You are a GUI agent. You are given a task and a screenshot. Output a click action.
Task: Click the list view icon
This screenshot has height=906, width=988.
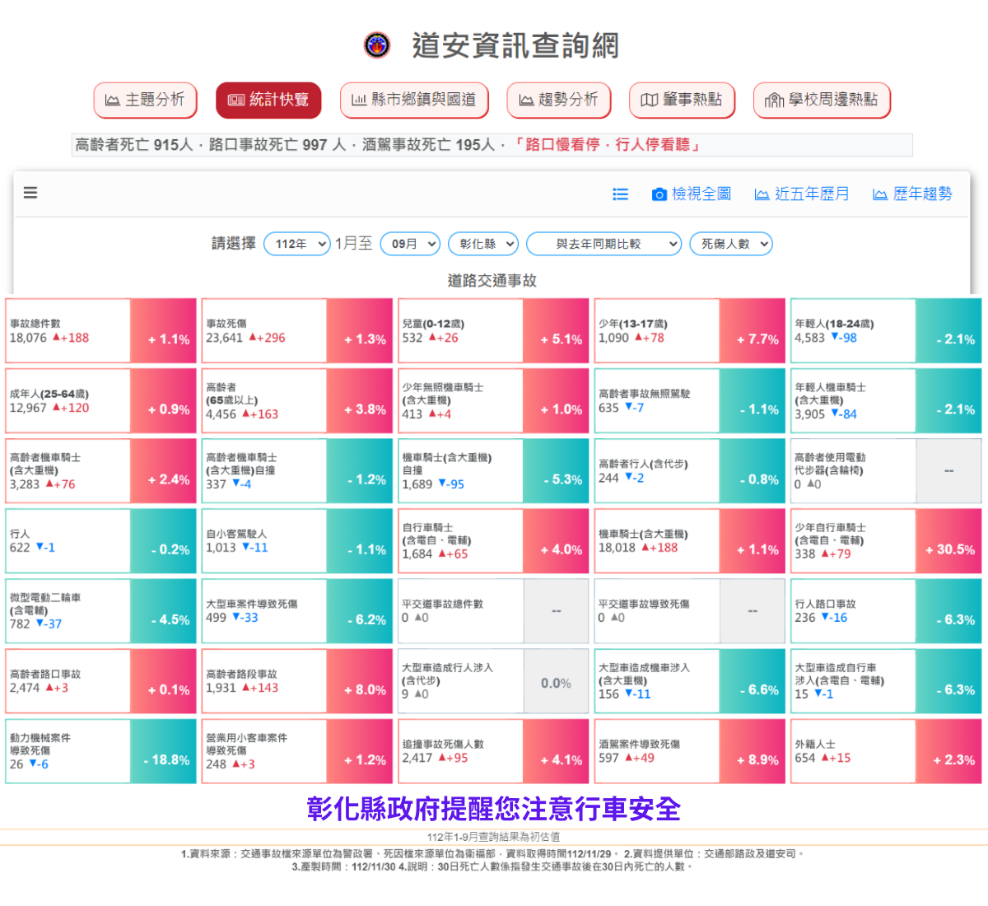pos(620,194)
